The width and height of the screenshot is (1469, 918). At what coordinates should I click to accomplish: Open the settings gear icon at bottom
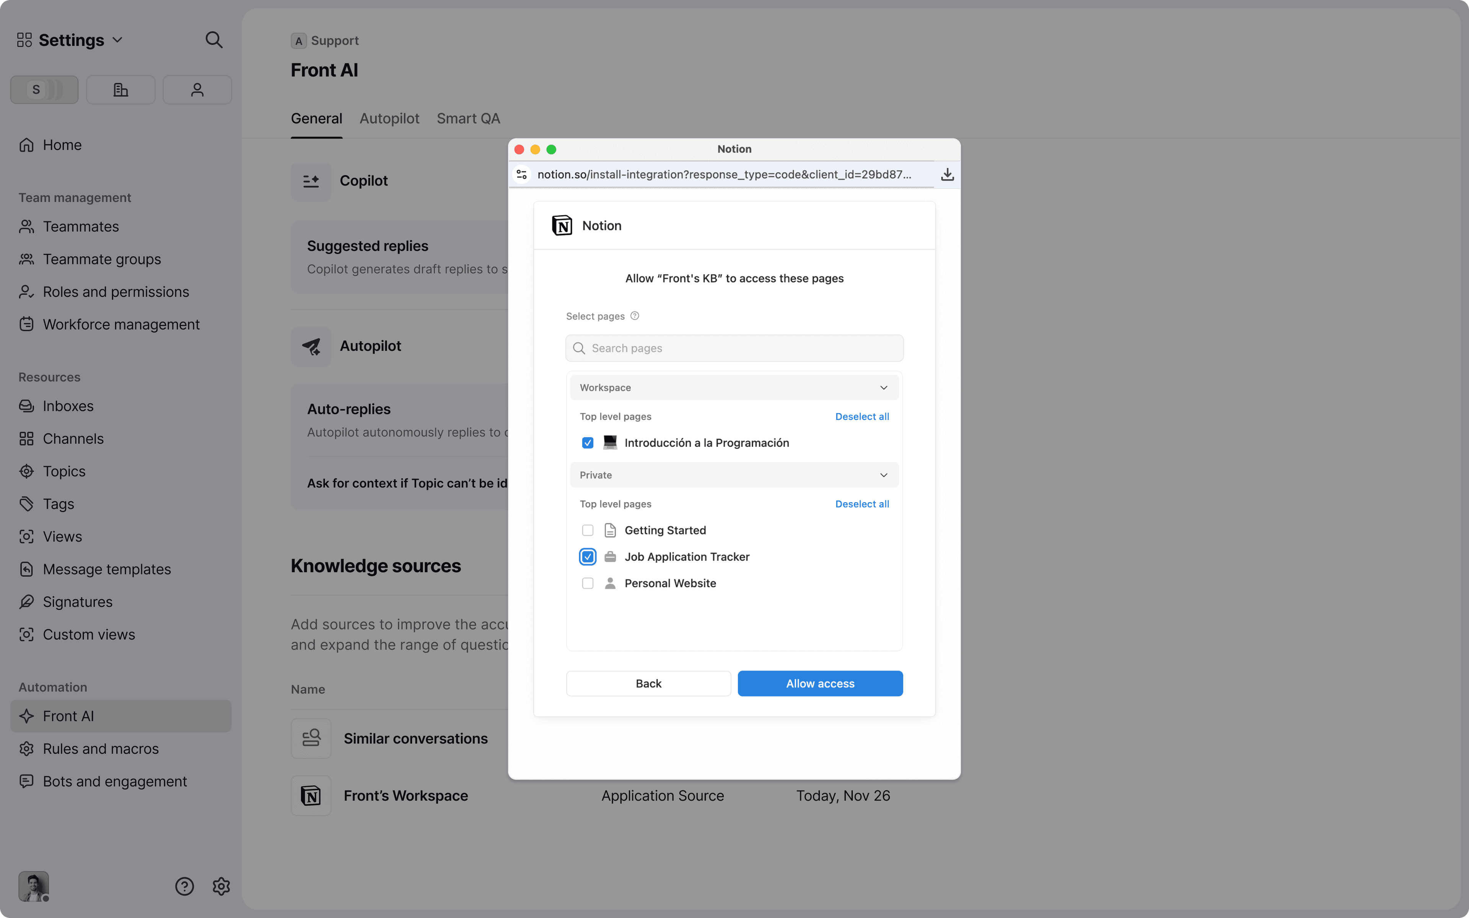point(221,886)
